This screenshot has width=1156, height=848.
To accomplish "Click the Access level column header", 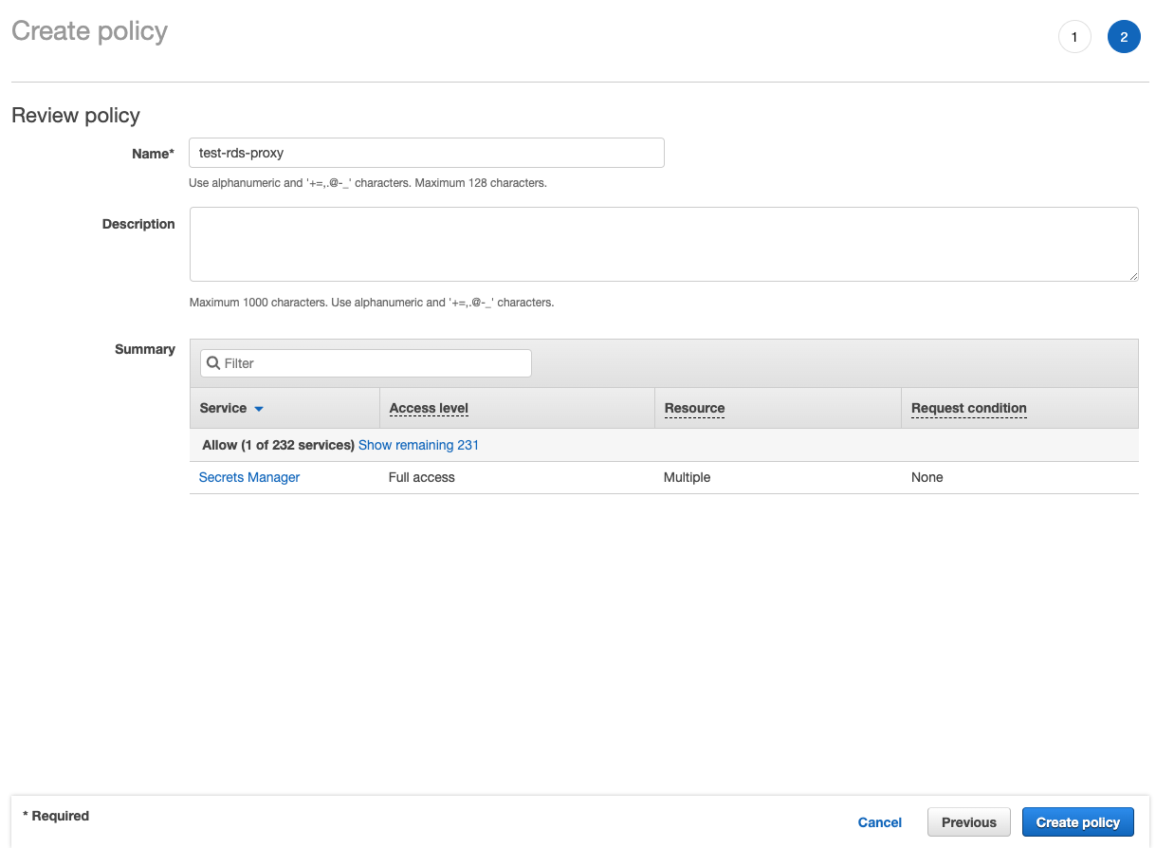I will 429,408.
